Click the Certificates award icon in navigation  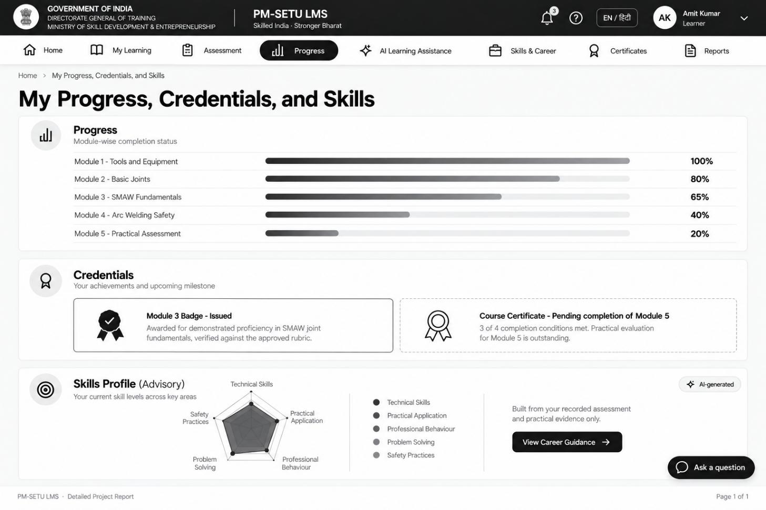pyautogui.click(x=594, y=51)
